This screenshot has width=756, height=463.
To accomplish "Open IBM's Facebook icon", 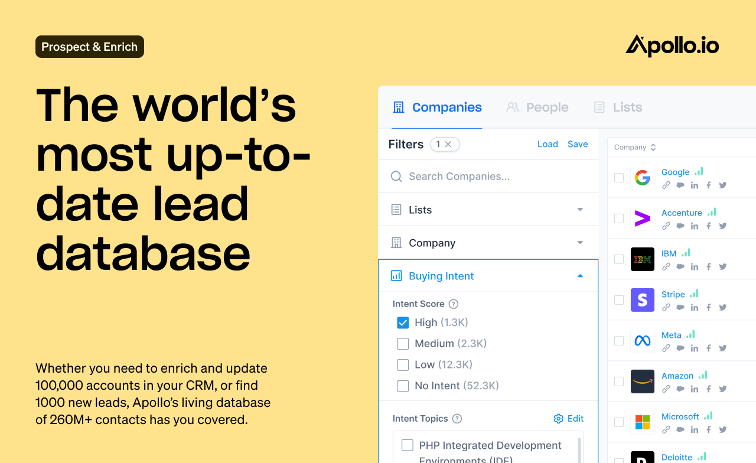I will click(709, 266).
